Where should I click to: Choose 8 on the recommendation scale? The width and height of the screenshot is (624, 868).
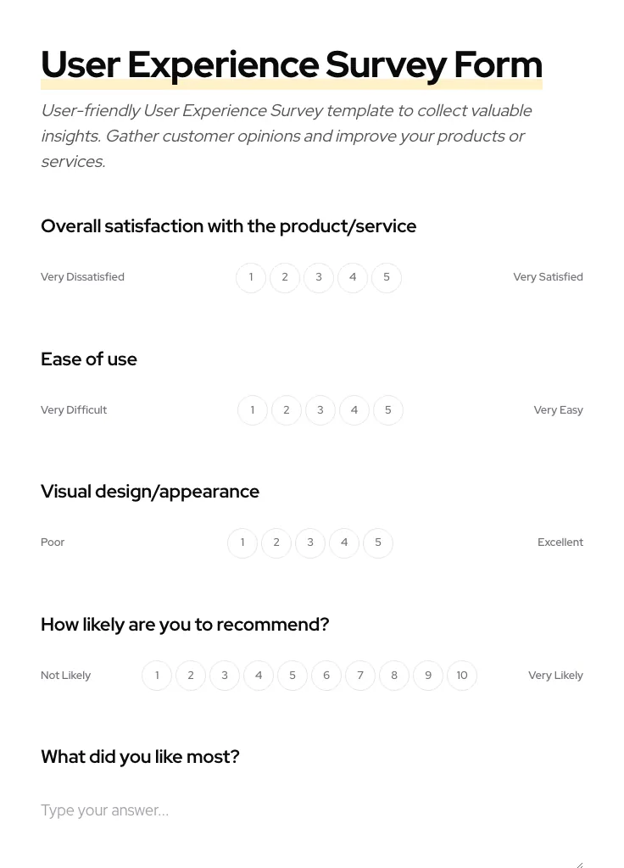tap(394, 675)
